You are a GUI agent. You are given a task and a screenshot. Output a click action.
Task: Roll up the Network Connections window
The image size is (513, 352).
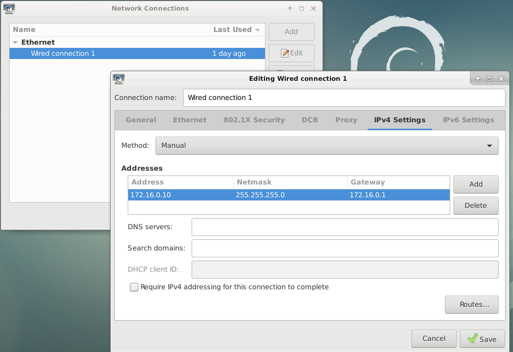point(290,9)
